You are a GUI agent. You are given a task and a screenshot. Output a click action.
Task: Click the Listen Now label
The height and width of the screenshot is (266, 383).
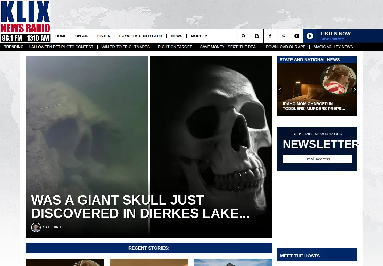click(335, 34)
